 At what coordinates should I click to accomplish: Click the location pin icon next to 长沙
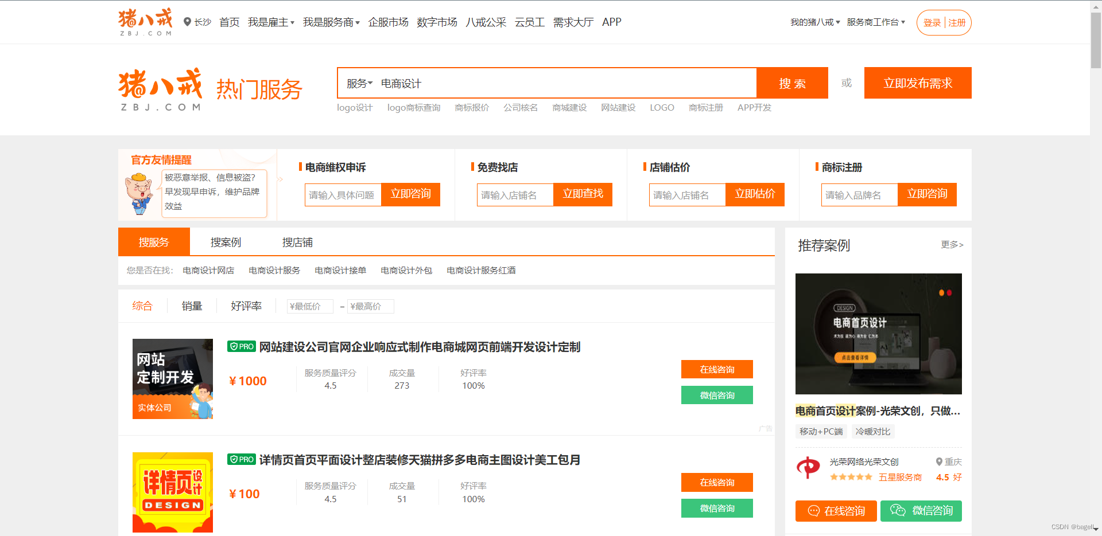point(187,22)
